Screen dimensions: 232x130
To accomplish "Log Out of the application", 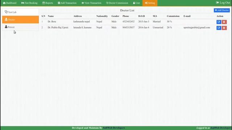I will point(223,3).
